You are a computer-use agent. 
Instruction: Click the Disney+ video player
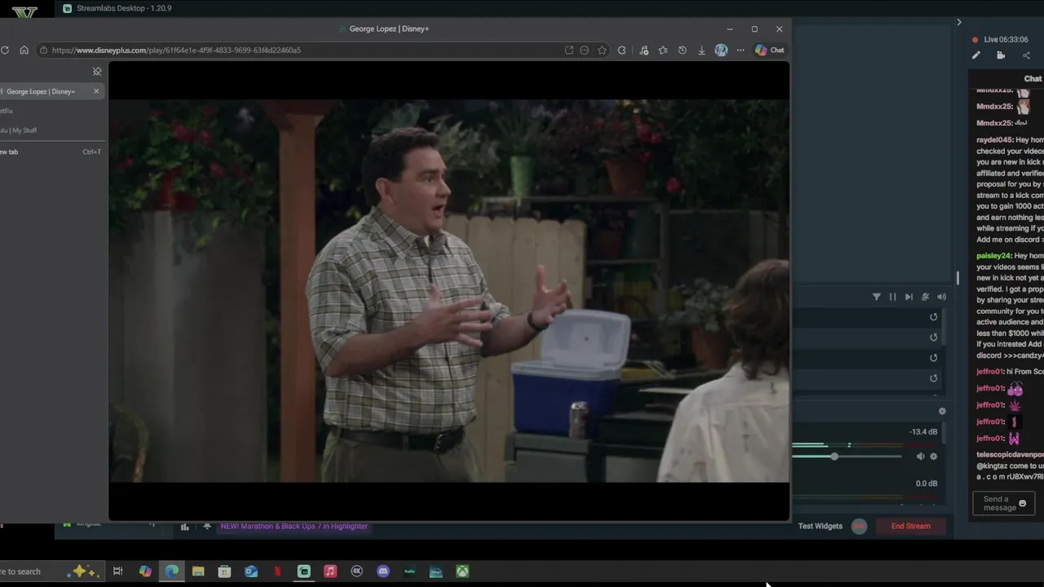(x=449, y=291)
